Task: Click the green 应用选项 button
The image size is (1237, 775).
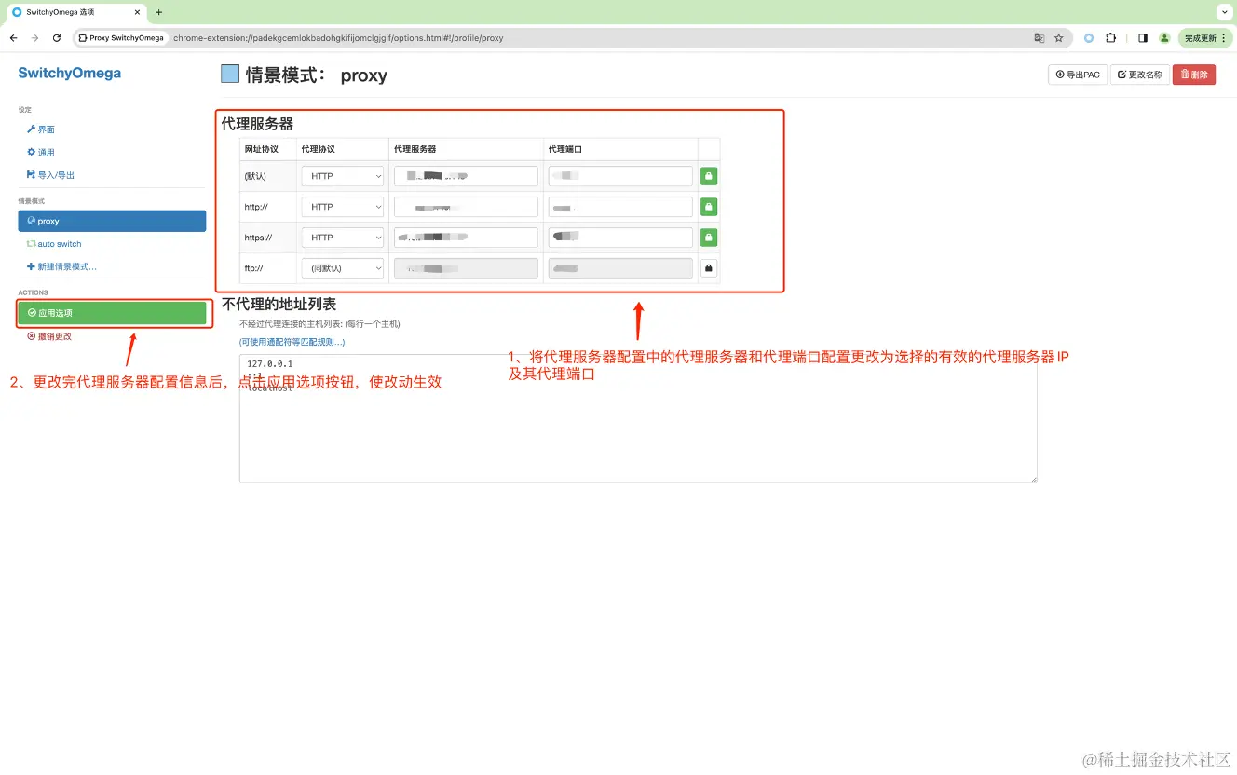Action: 112,313
